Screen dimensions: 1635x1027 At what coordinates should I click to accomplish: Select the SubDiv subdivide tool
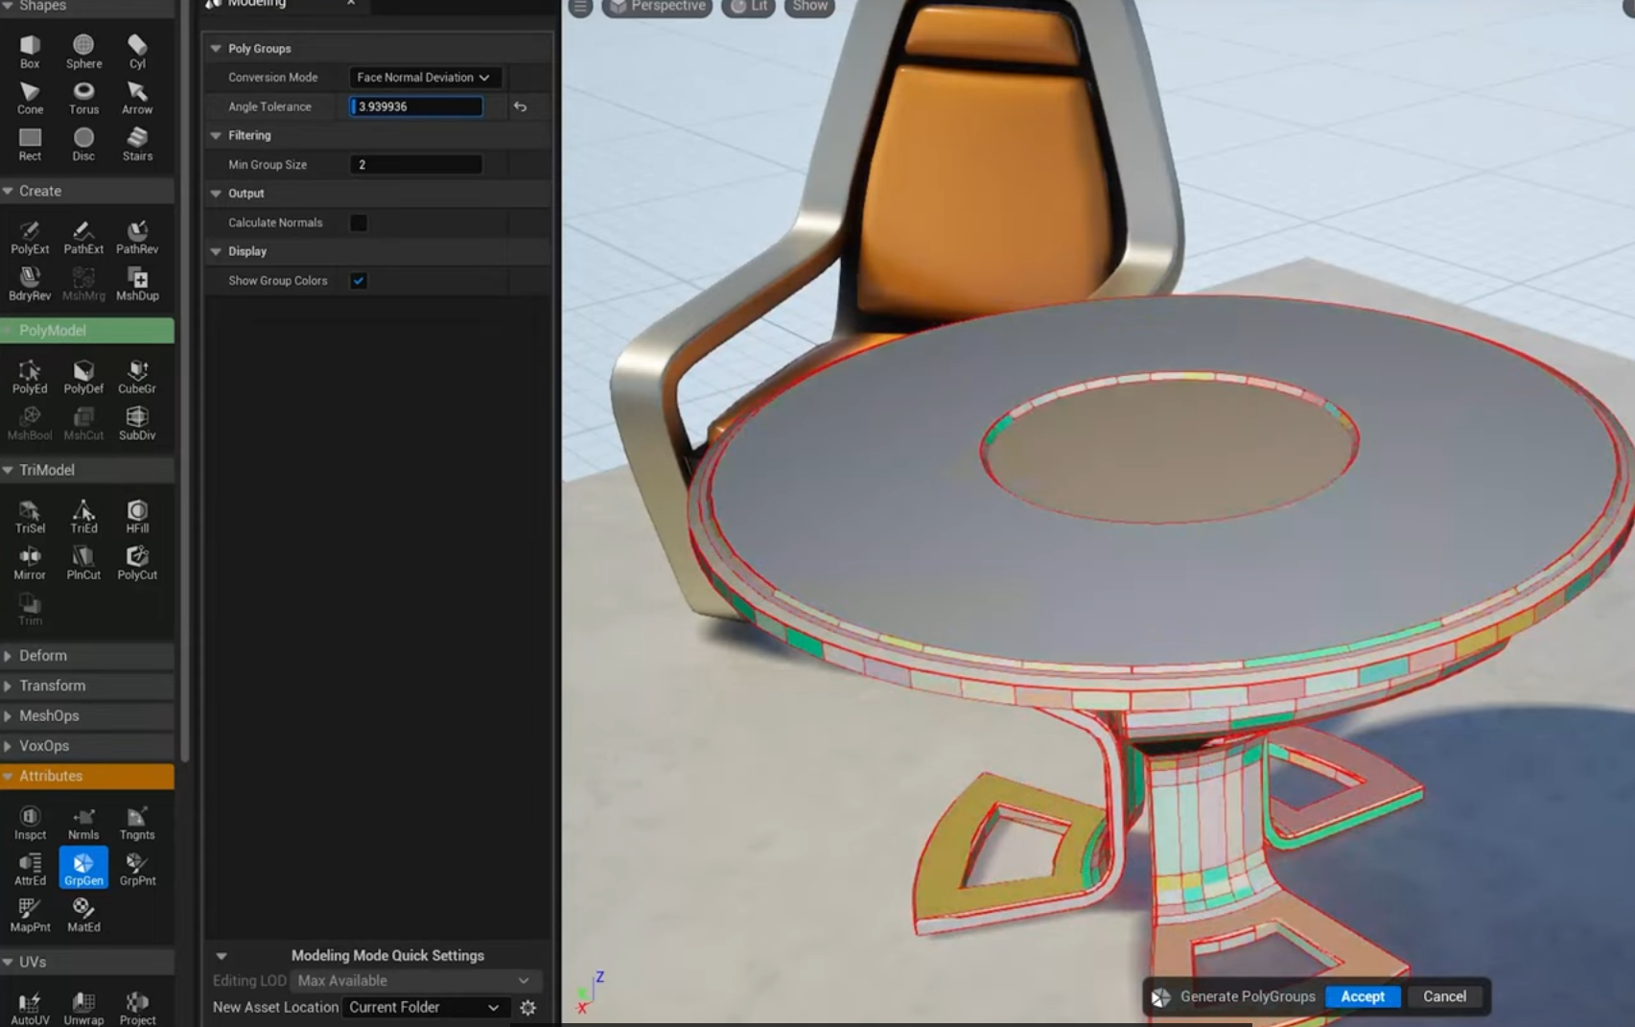(137, 422)
